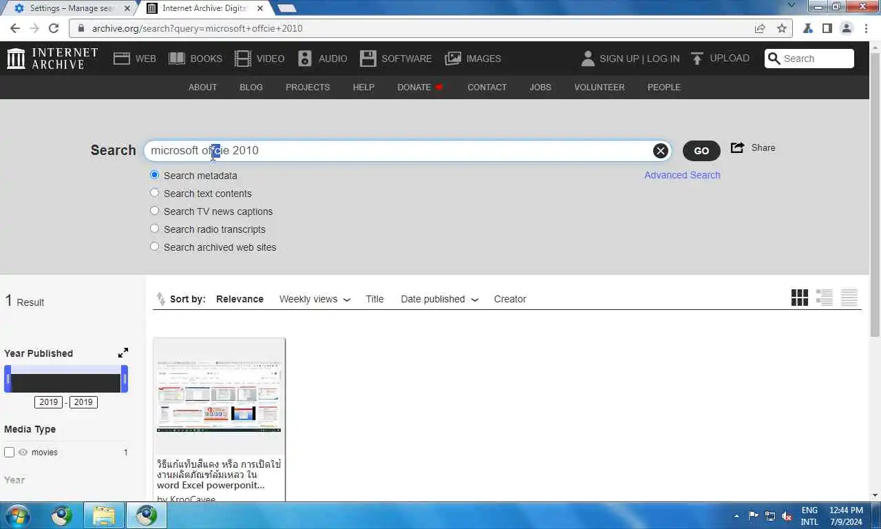This screenshot has height=529, width=881.
Task: Expand Year Published histogram
Action: pyautogui.click(x=123, y=353)
